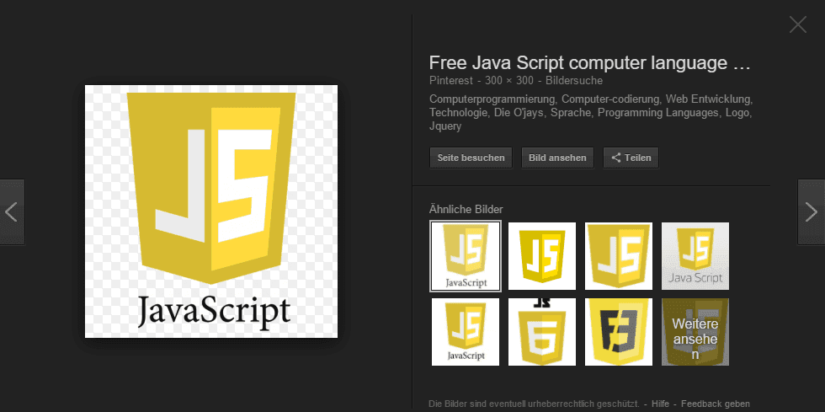Screen dimensions: 825x412
Task: Select second-row first thumbnail labeled JavaScript
Action: click(x=466, y=332)
